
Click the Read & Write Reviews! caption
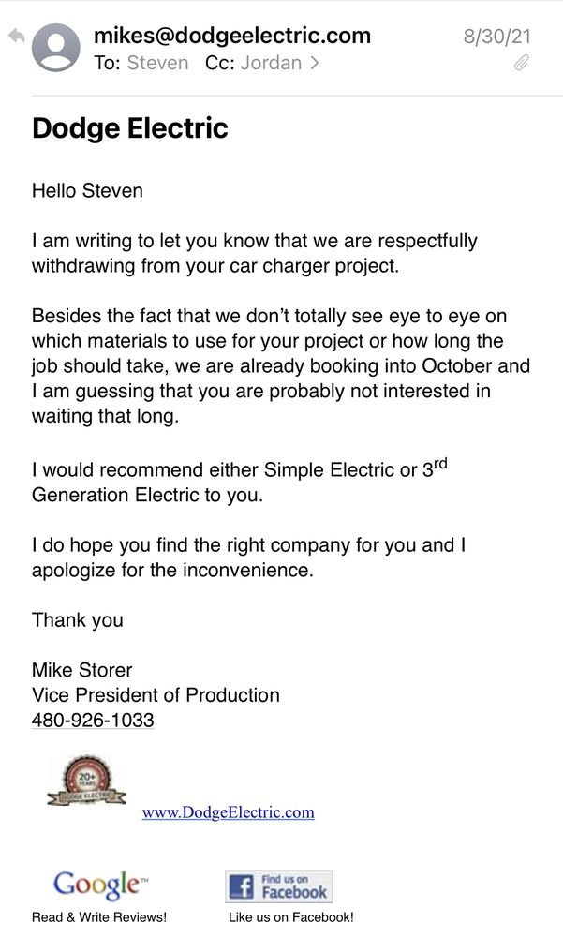point(99,917)
